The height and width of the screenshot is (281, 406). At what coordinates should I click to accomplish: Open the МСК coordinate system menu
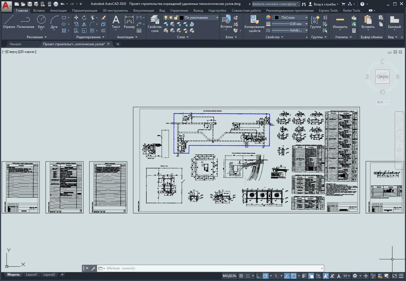tap(382, 102)
